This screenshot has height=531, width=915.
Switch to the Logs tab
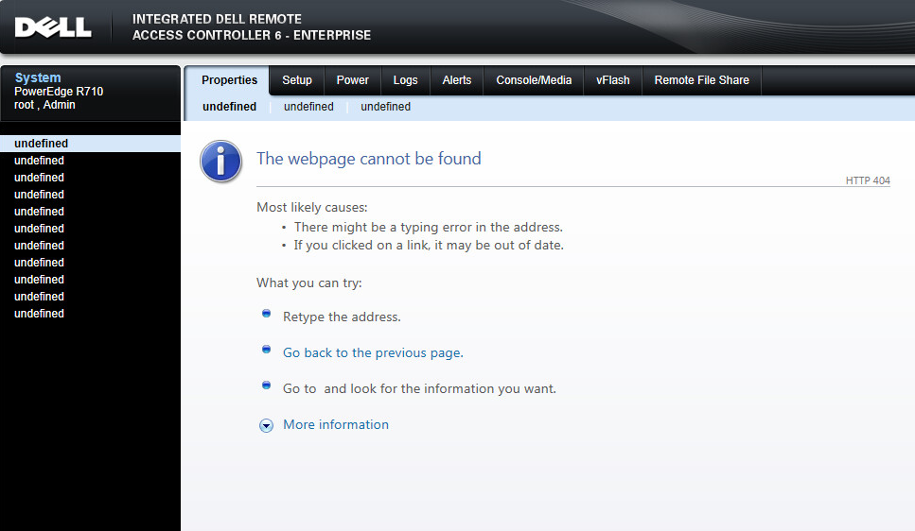[x=406, y=80]
